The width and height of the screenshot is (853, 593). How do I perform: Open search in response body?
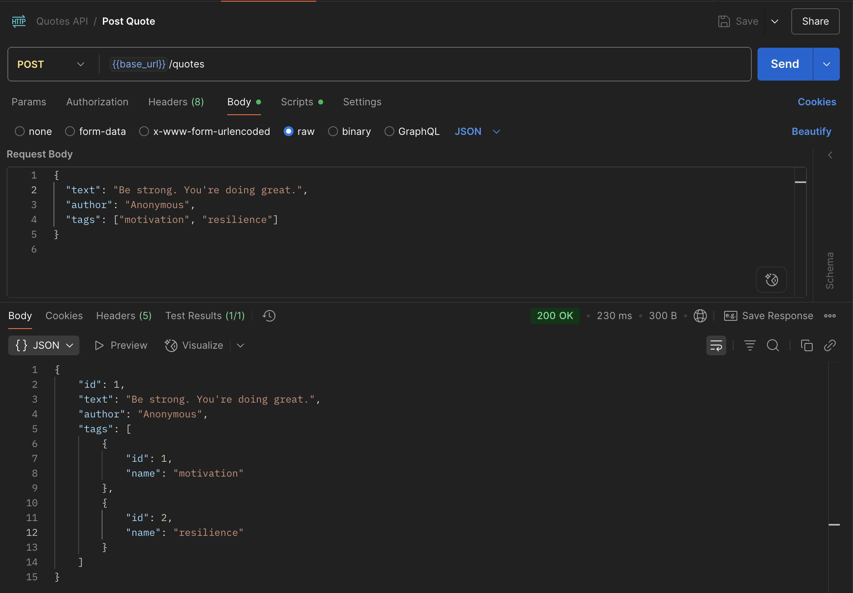pyautogui.click(x=773, y=345)
